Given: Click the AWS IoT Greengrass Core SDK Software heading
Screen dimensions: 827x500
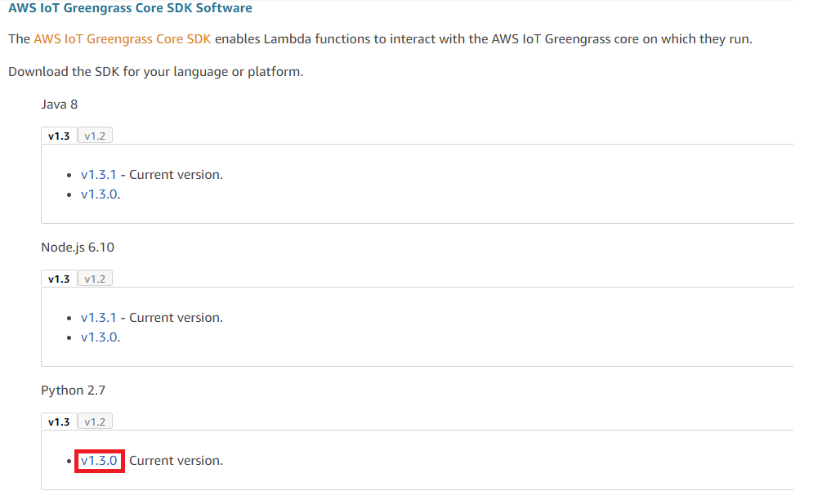Looking at the screenshot, I should coord(130,8).
